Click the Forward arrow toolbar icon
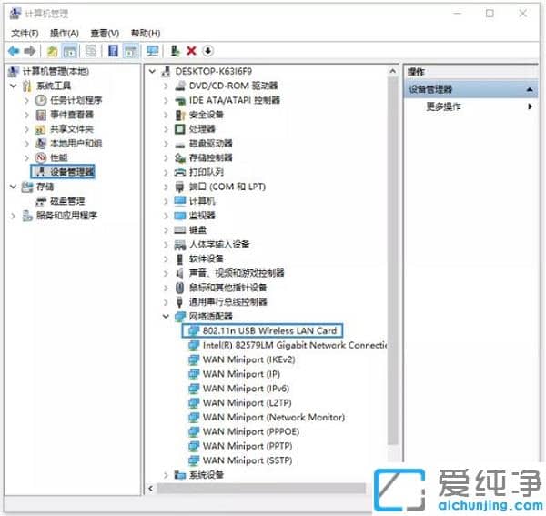The image size is (546, 516). [x=30, y=51]
